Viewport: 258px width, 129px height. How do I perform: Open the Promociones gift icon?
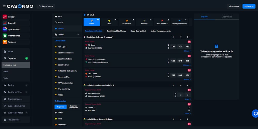coord(5,36)
